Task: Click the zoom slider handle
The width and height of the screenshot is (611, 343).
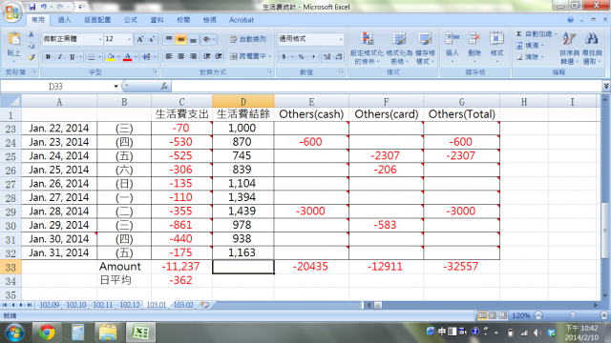Action: coord(573,315)
